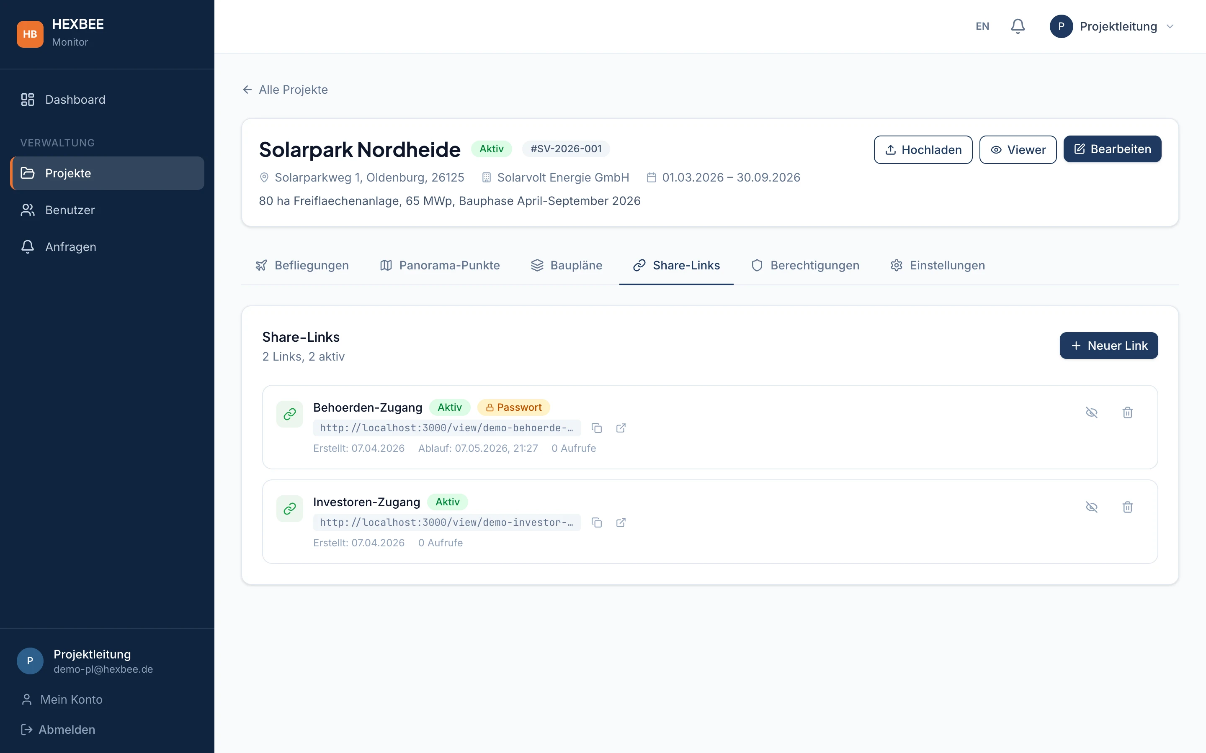Deactivate Investoren-Zugang via eye-off icon

click(1091, 507)
